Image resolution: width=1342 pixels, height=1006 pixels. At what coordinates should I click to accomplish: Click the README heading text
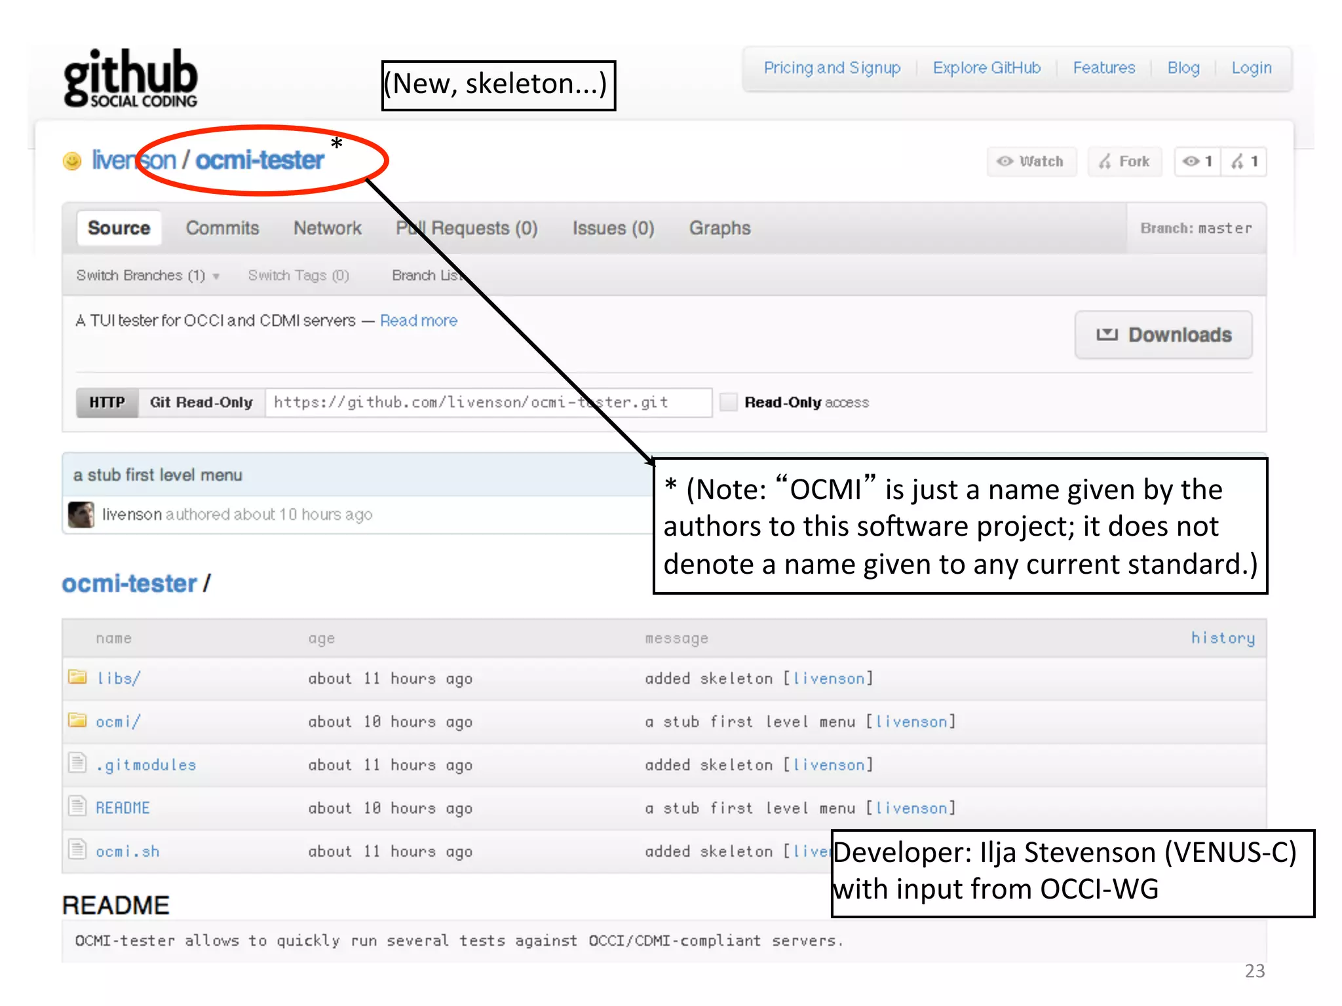(116, 905)
